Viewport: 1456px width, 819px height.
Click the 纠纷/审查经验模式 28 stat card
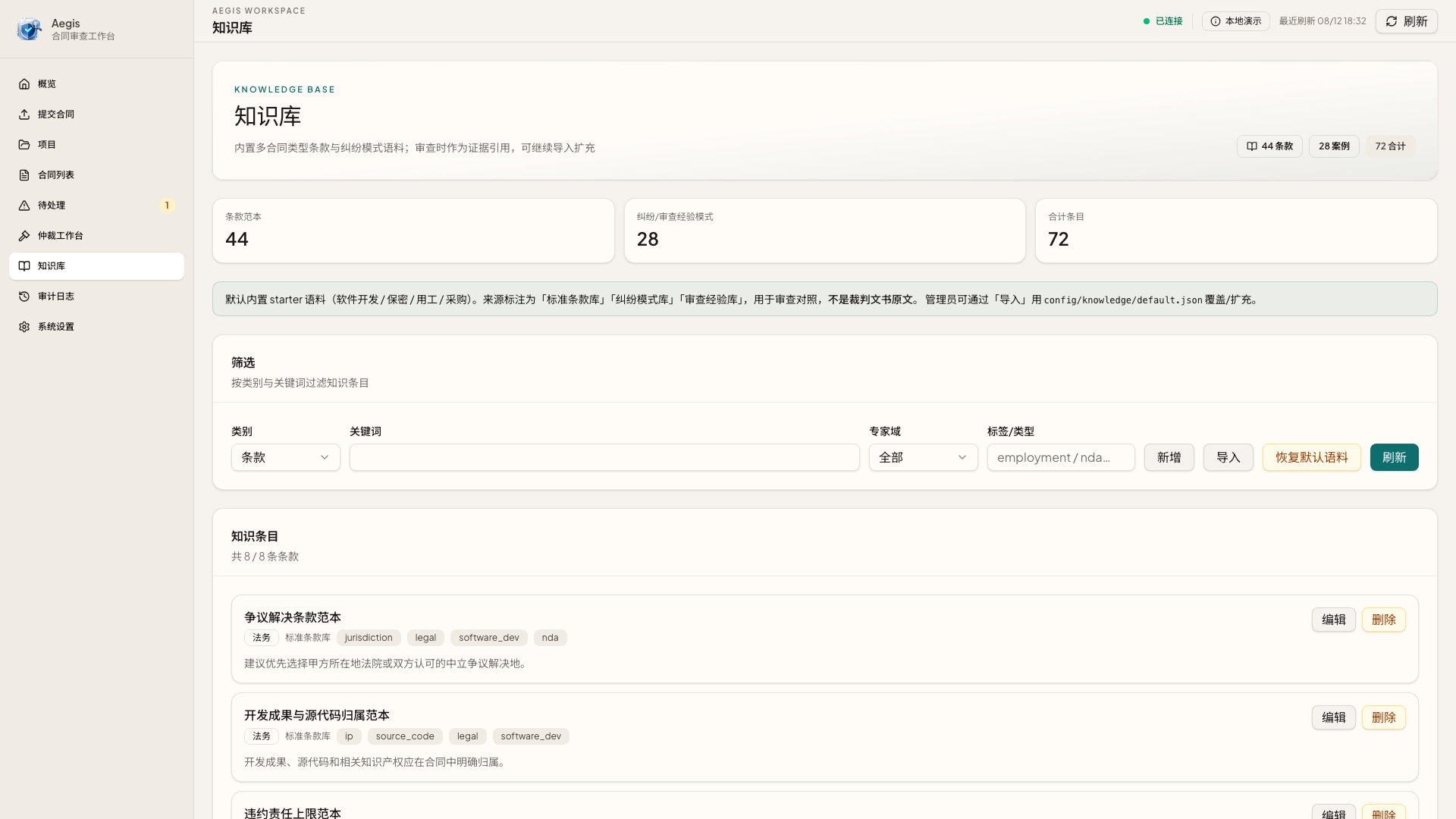(x=825, y=231)
